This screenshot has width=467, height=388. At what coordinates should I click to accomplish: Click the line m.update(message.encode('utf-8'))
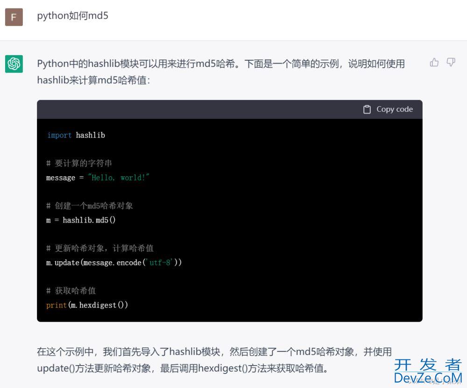pos(114,262)
